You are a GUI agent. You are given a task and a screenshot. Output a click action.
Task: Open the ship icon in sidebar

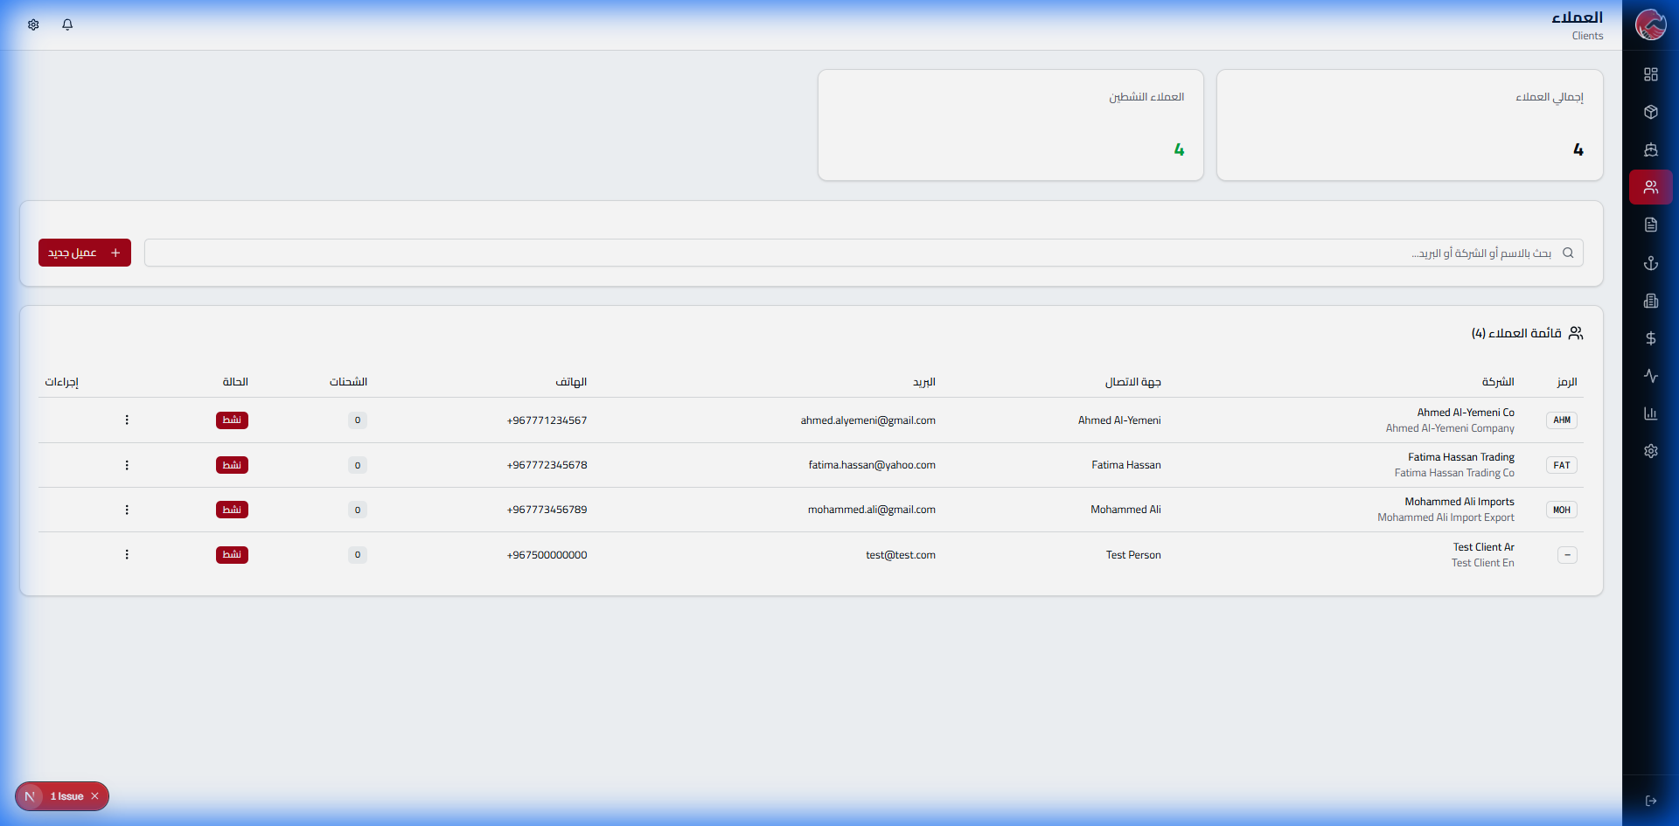coord(1650,149)
